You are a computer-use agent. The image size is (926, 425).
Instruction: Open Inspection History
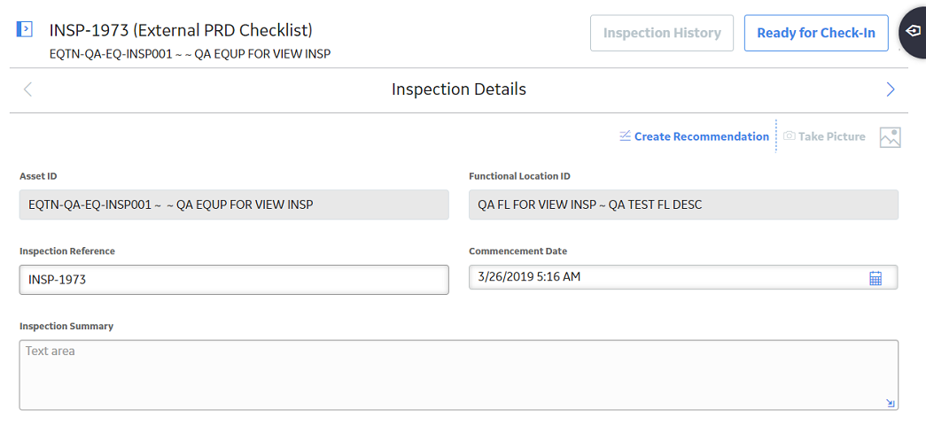click(662, 33)
